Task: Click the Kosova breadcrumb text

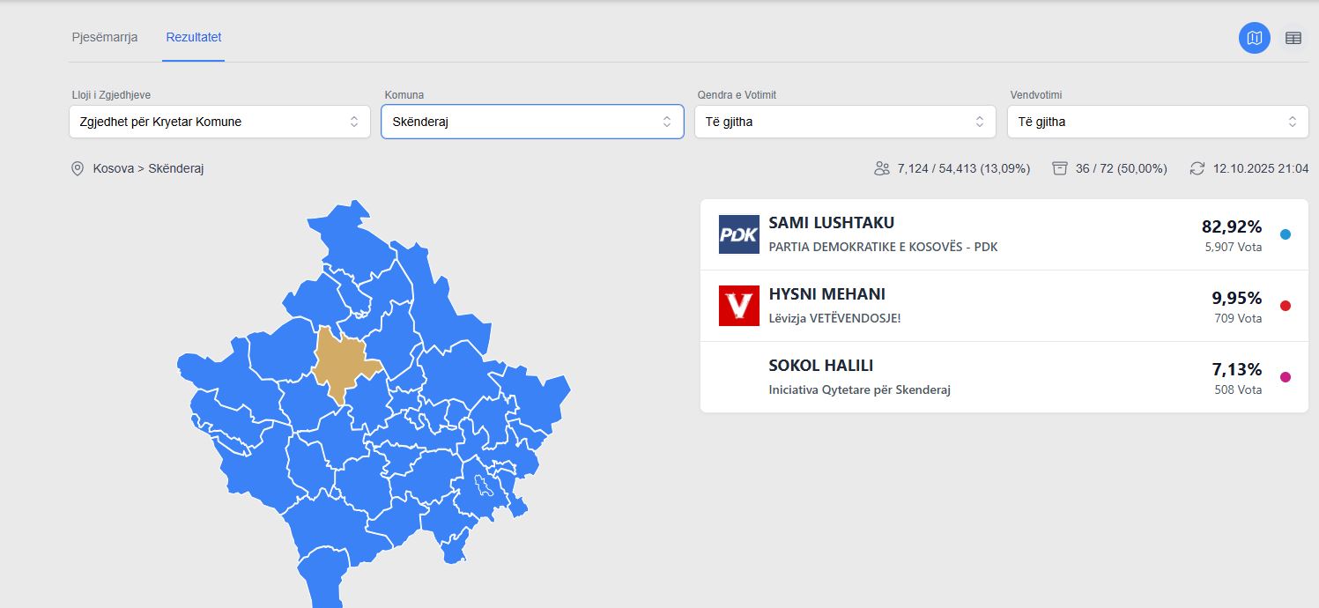Action: (x=114, y=168)
